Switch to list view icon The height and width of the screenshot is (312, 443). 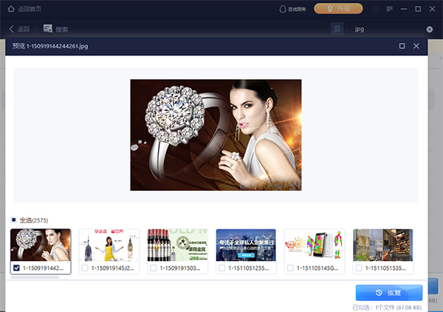[x=337, y=29]
